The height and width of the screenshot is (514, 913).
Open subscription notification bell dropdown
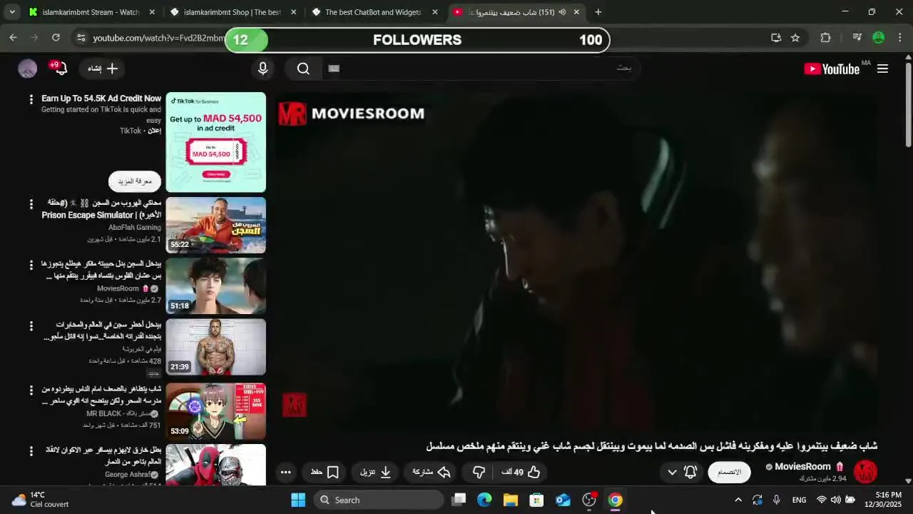pyautogui.click(x=681, y=472)
